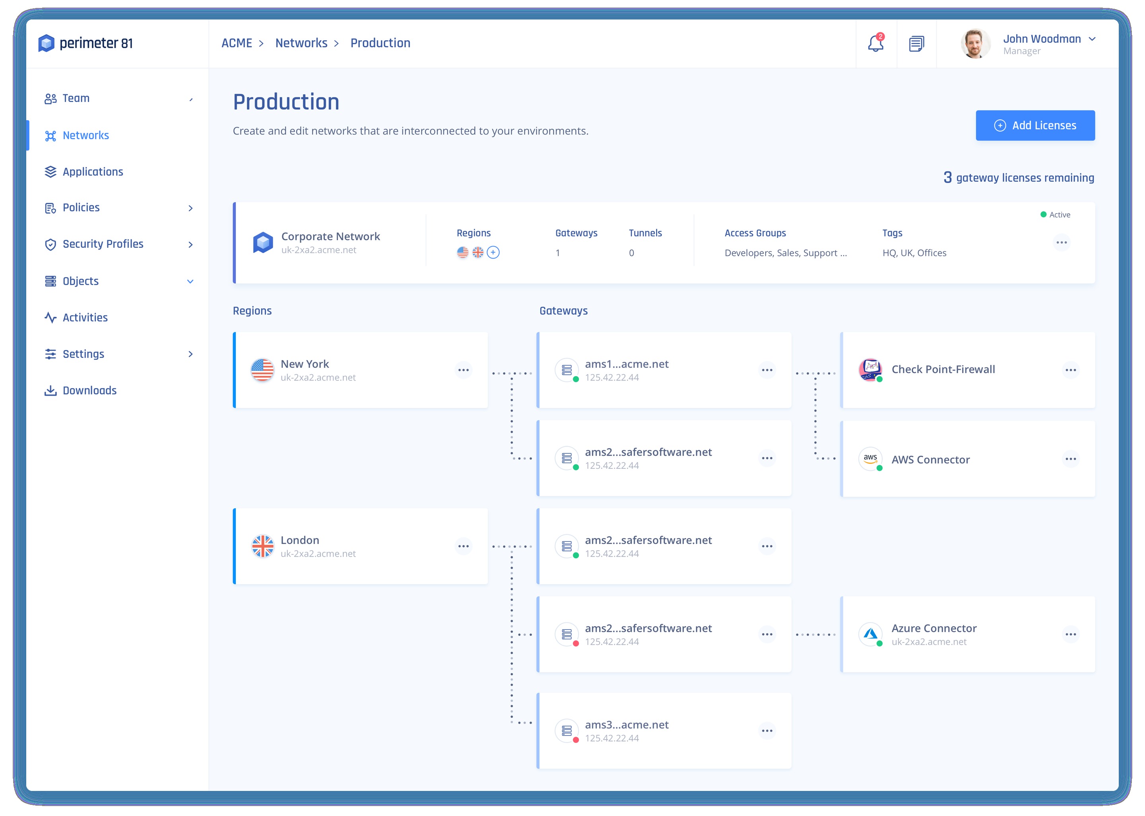Click the Check Point-Firewall logo icon
Image resolution: width=1145 pixels, height=816 pixels.
pos(870,370)
